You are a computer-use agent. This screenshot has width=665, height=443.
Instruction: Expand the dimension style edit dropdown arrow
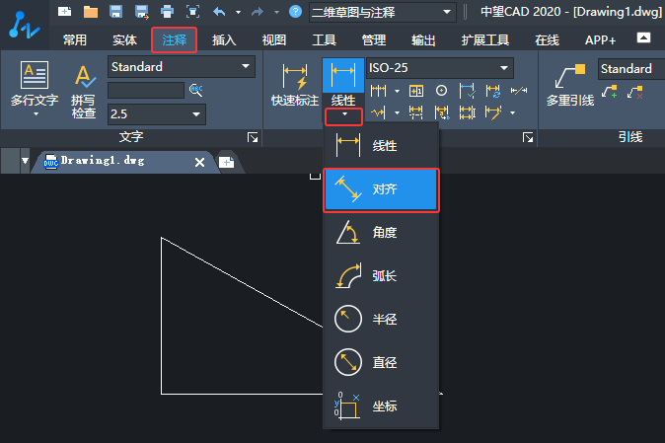513,112
